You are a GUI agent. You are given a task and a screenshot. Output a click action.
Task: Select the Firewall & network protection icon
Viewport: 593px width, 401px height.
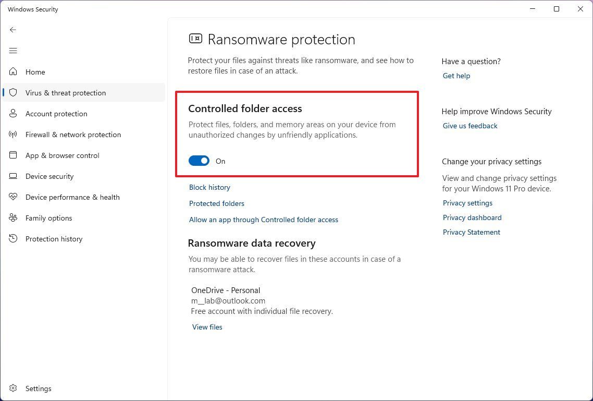click(13, 135)
